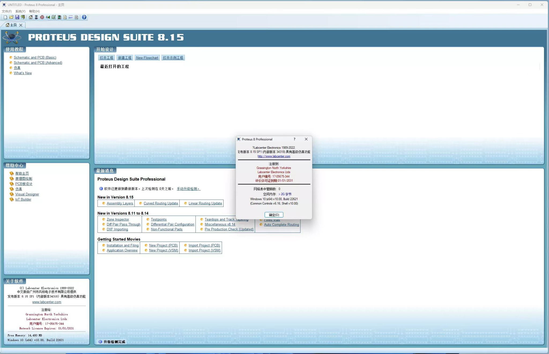Click 确定(O) to close the About dialog
This screenshot has width=549, height=354.
coord(274,215)
